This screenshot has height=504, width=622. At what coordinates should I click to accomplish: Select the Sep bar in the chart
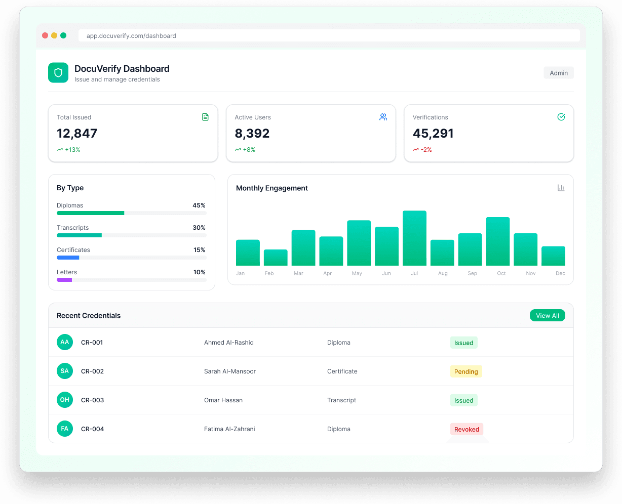pos(470,249)
